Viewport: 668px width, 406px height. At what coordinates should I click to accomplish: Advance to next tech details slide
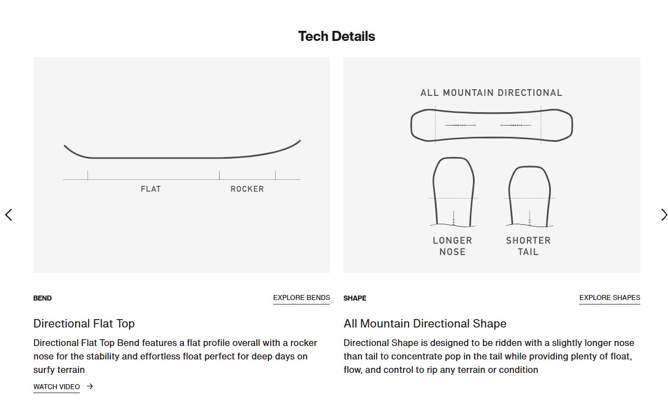click(664, 215)
